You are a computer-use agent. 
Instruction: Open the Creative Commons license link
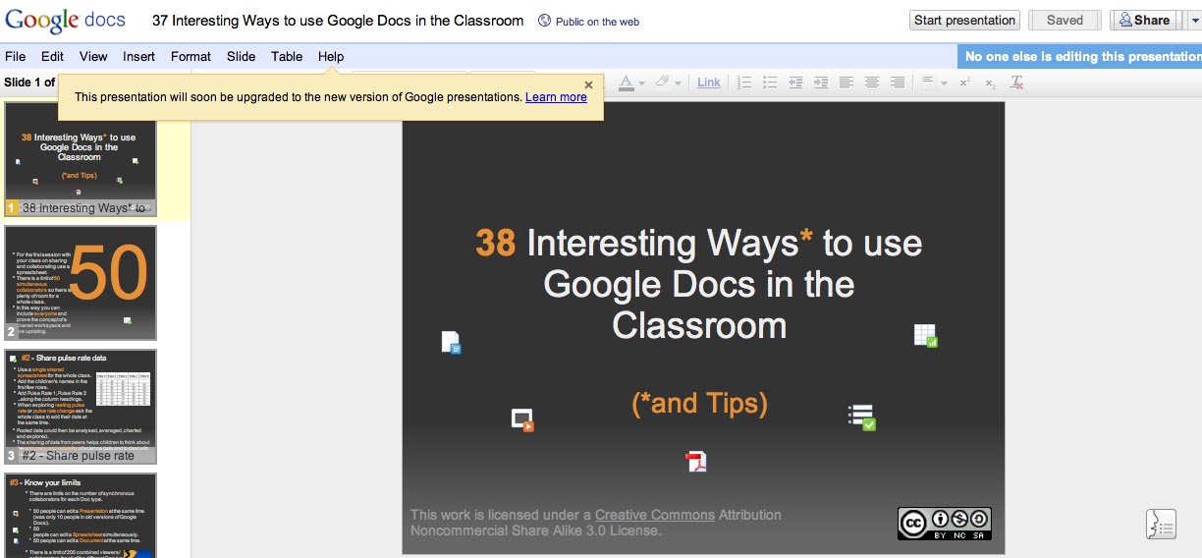click(x=653, y=515)
